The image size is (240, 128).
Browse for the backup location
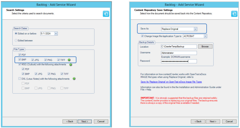coord(205,47)
